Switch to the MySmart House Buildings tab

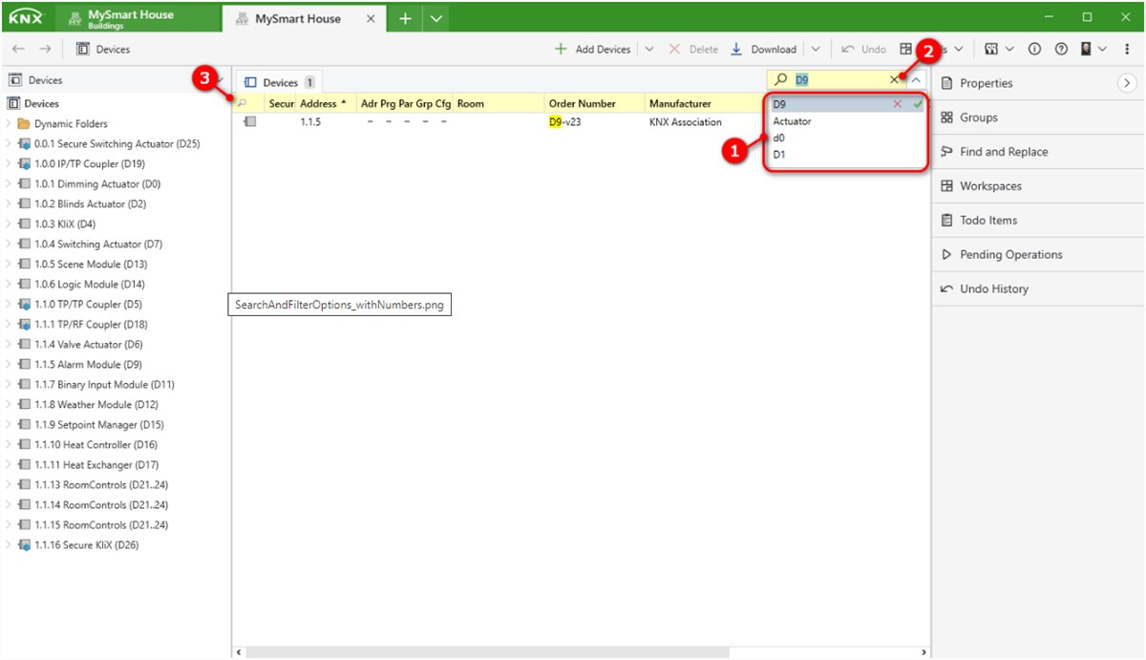139,18
